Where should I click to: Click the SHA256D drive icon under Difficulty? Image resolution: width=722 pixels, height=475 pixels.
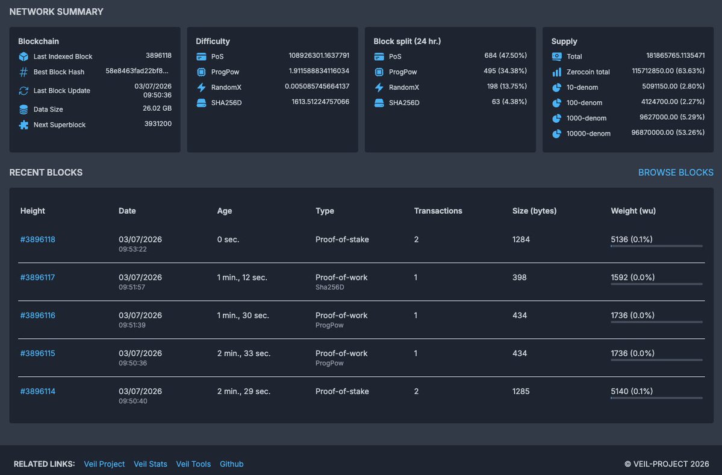tap(201, 102)
